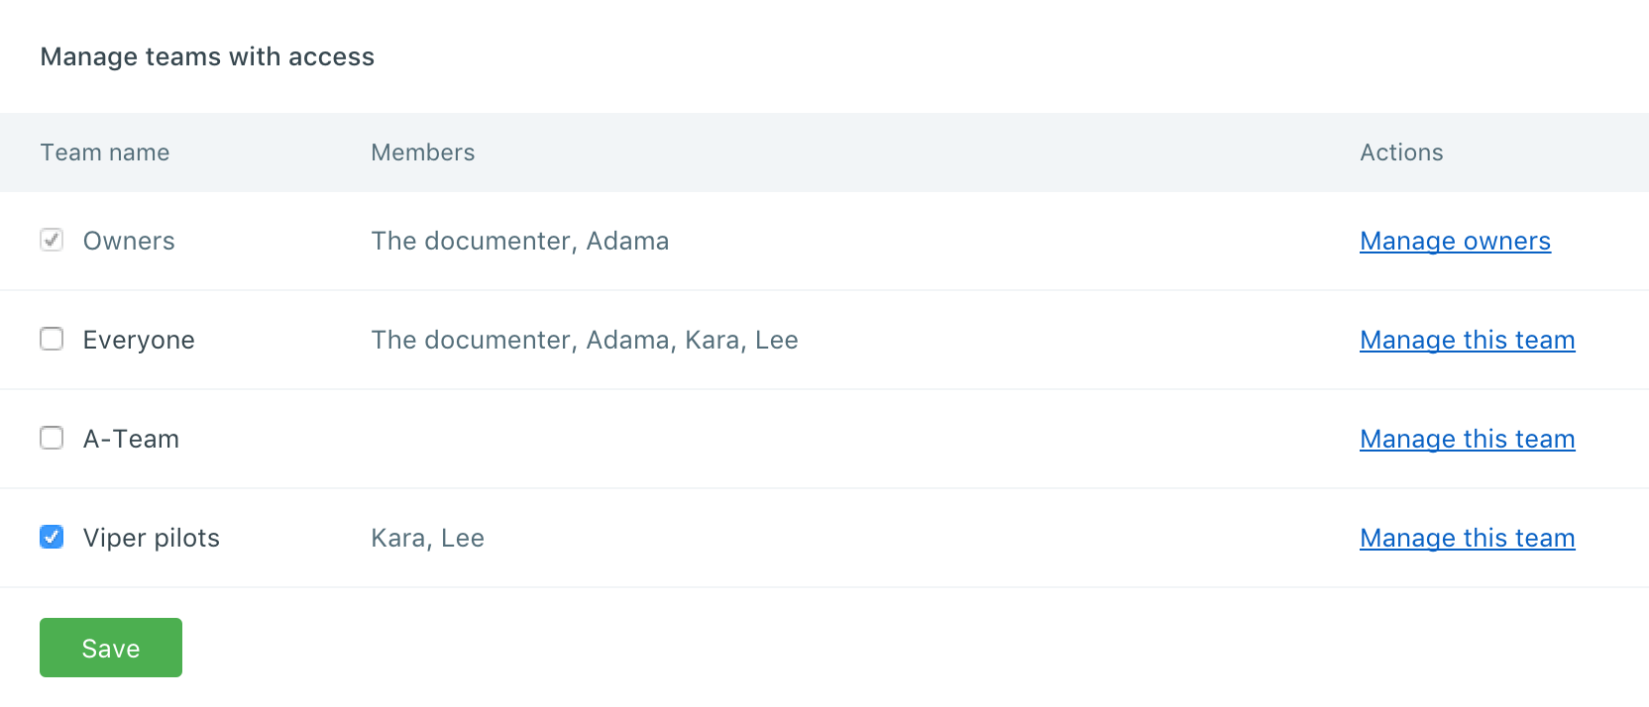Open the Manage owners link
Screen dimensions: 1649x707
tap(1455, 241)
